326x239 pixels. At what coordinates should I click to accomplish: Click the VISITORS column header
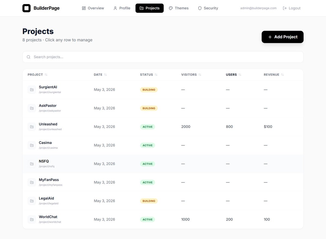point(189,75)
